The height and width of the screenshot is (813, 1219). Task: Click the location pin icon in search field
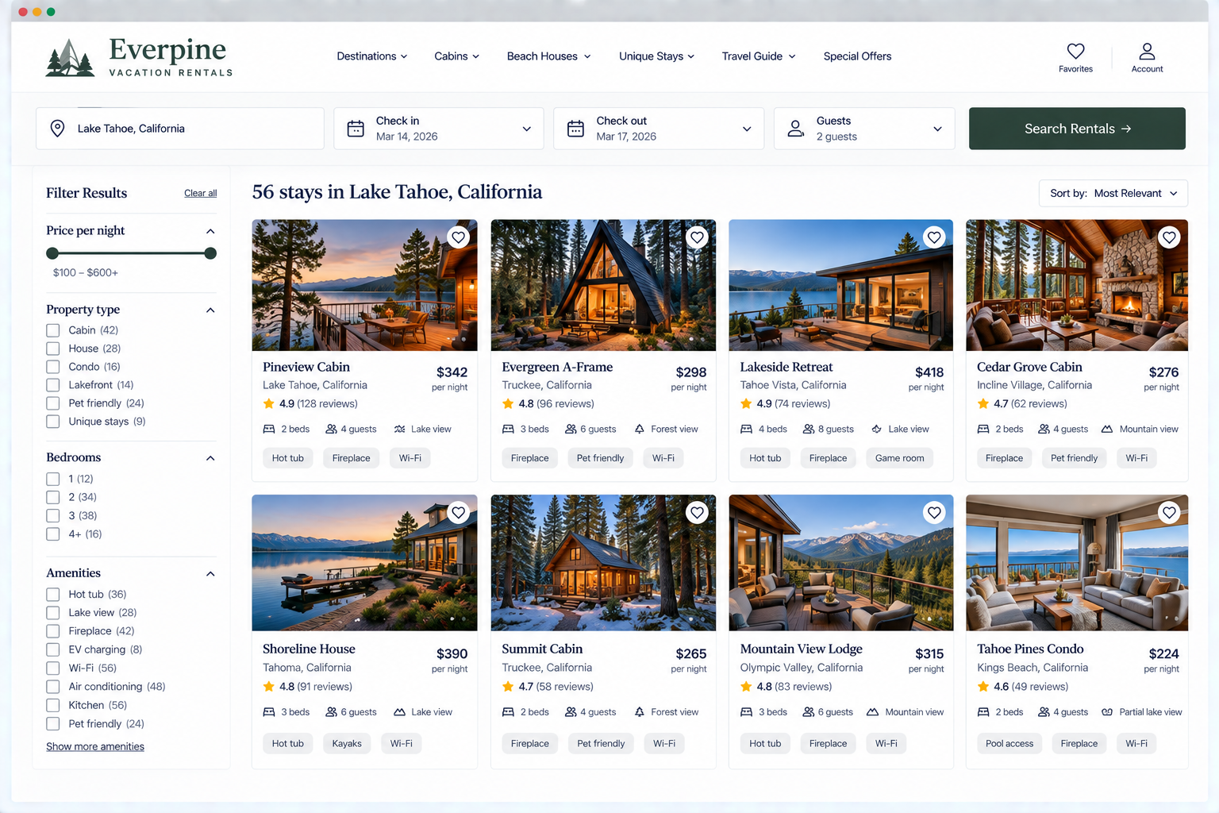(57, 129)
